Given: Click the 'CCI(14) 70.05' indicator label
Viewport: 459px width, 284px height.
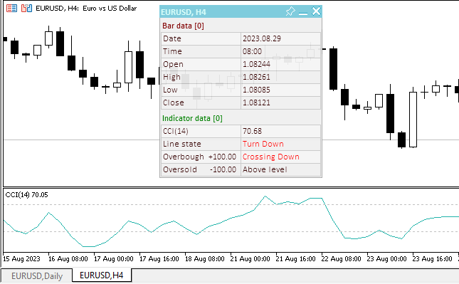Looking at the screenshot, I should pyautogui.click(x=26, y=195).
